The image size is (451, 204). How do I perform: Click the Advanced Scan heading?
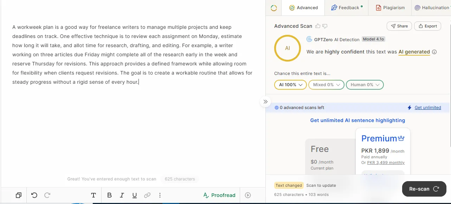click(x=293, y=26)
